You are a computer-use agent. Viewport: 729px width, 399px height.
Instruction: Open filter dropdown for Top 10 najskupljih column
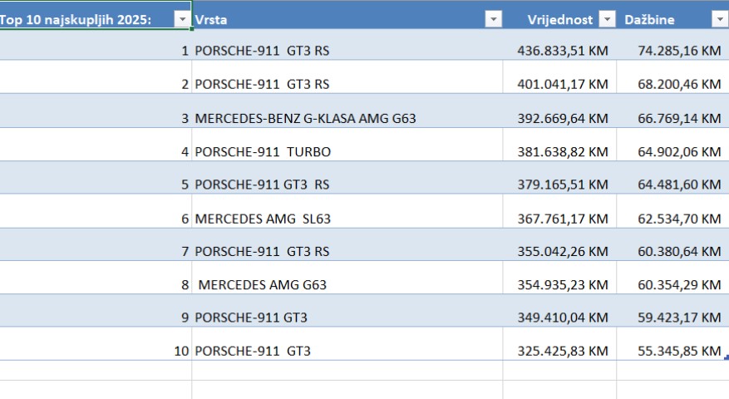pyautogui.click(x=181, y=20)
